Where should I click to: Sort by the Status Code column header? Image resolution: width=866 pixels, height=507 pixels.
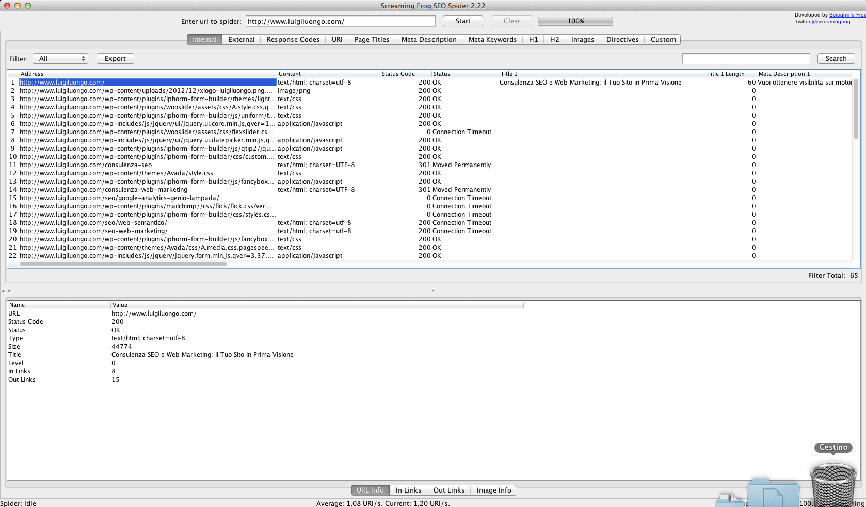click(406, 74)
